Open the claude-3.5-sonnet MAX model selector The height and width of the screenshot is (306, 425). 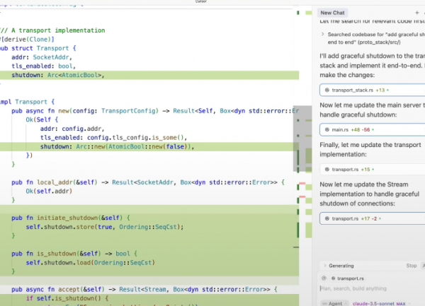[381, 304]
